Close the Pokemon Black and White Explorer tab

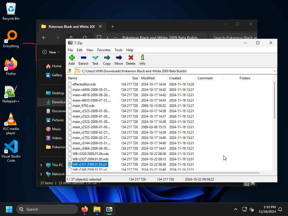(x=100, y=26)
